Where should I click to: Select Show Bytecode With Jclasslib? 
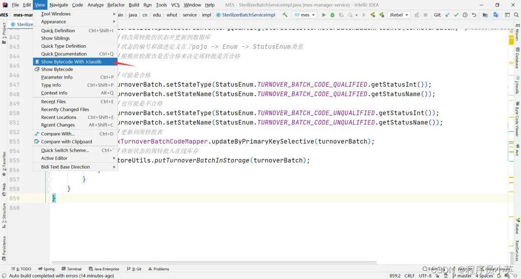(x=75, y=62)
